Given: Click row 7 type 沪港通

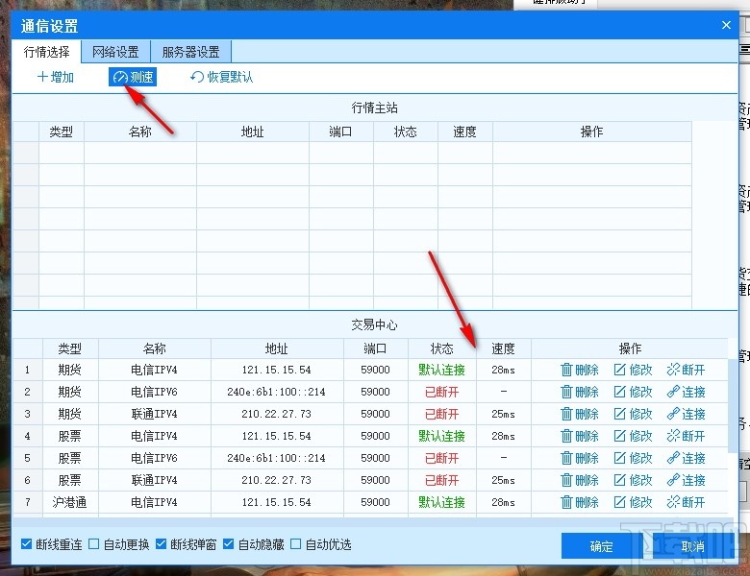Looking at the screenshot, I should point(70,502).
